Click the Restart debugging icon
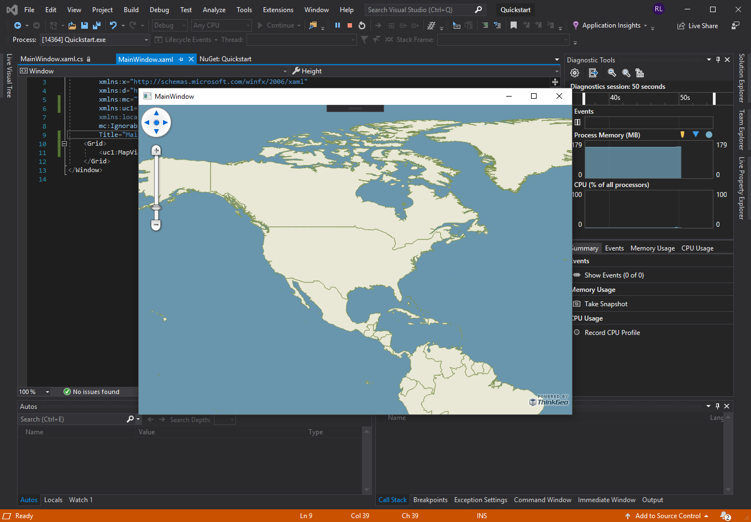The height and width of the screenshot is (522, 751). pyautogui.click(x=361, y=25)
